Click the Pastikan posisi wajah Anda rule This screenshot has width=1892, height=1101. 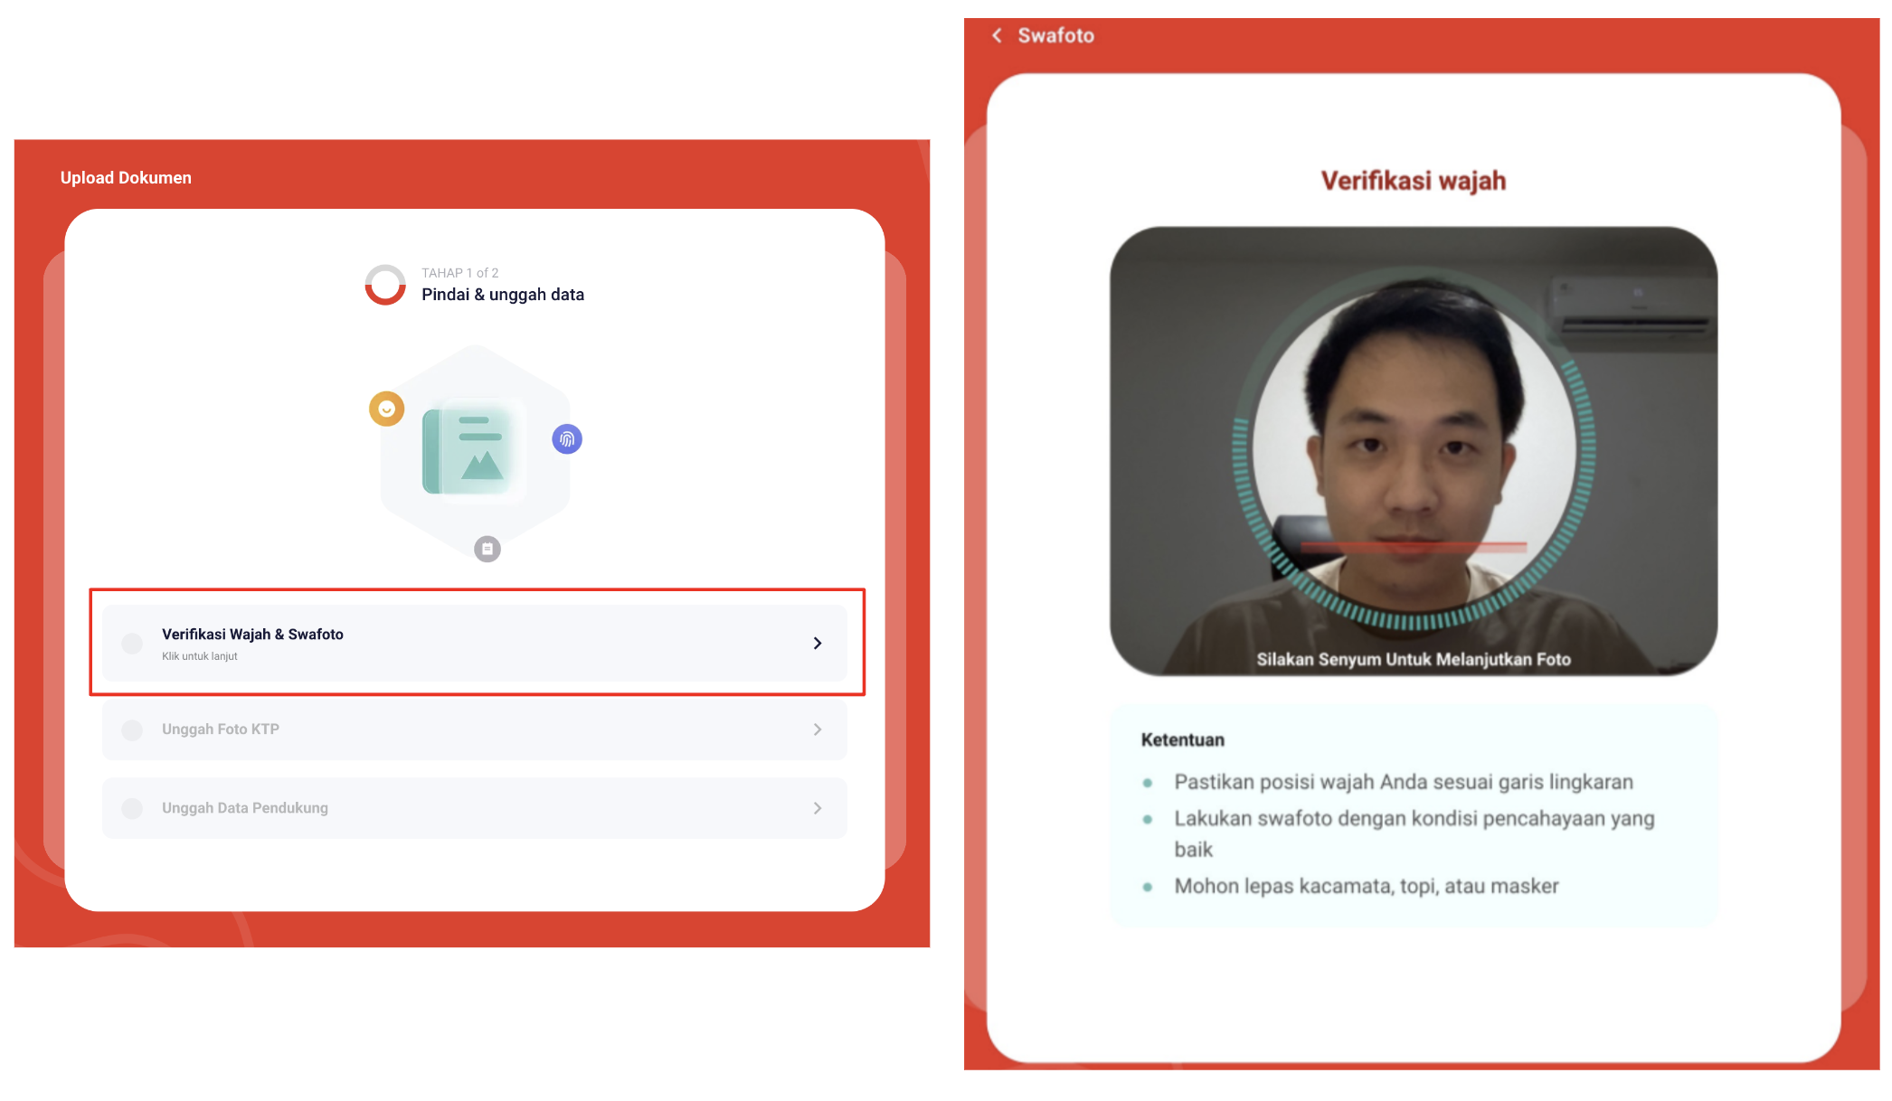coord(1404,782)
